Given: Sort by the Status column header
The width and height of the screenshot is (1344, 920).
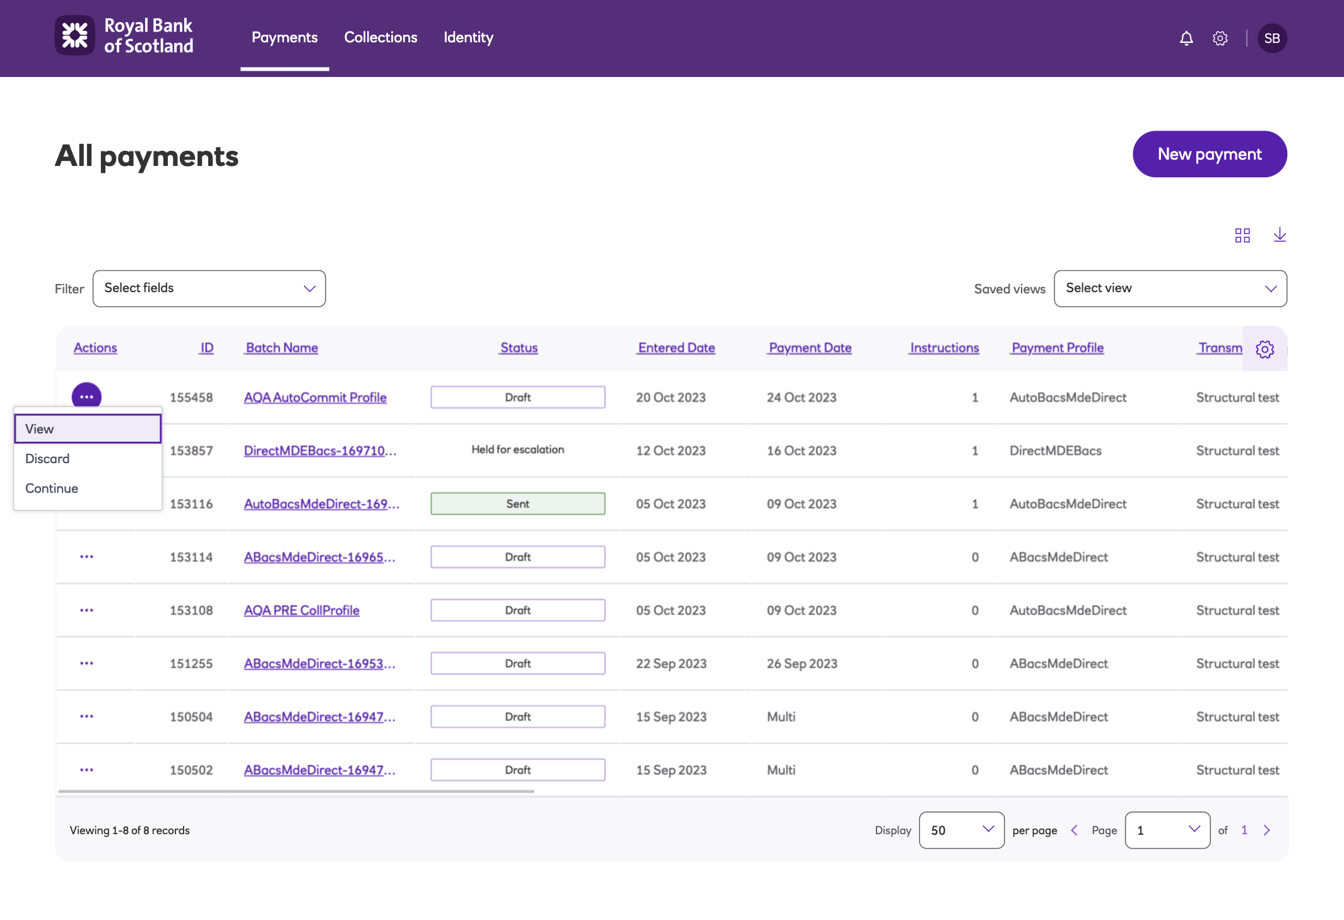Looking at the screenshot, I should 519,348.
